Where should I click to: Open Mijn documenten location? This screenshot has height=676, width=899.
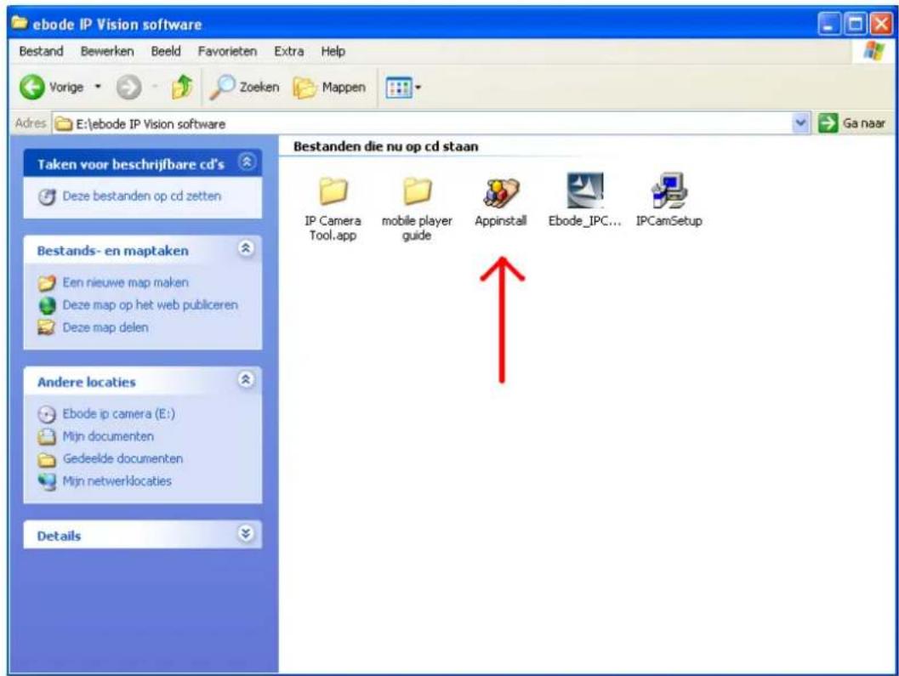click(108, 436)
